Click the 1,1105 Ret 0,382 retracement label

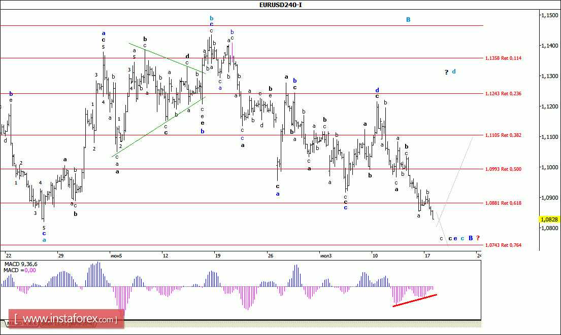(x=503, y=135)
